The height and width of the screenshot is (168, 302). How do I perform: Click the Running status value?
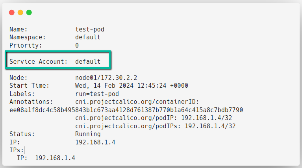88,134
